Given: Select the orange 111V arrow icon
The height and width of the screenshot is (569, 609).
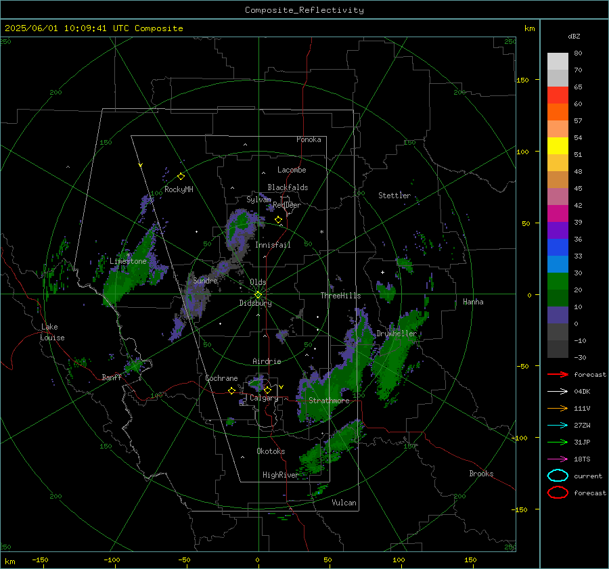Looking at the screenshot, I should click(x=558, y=408).
